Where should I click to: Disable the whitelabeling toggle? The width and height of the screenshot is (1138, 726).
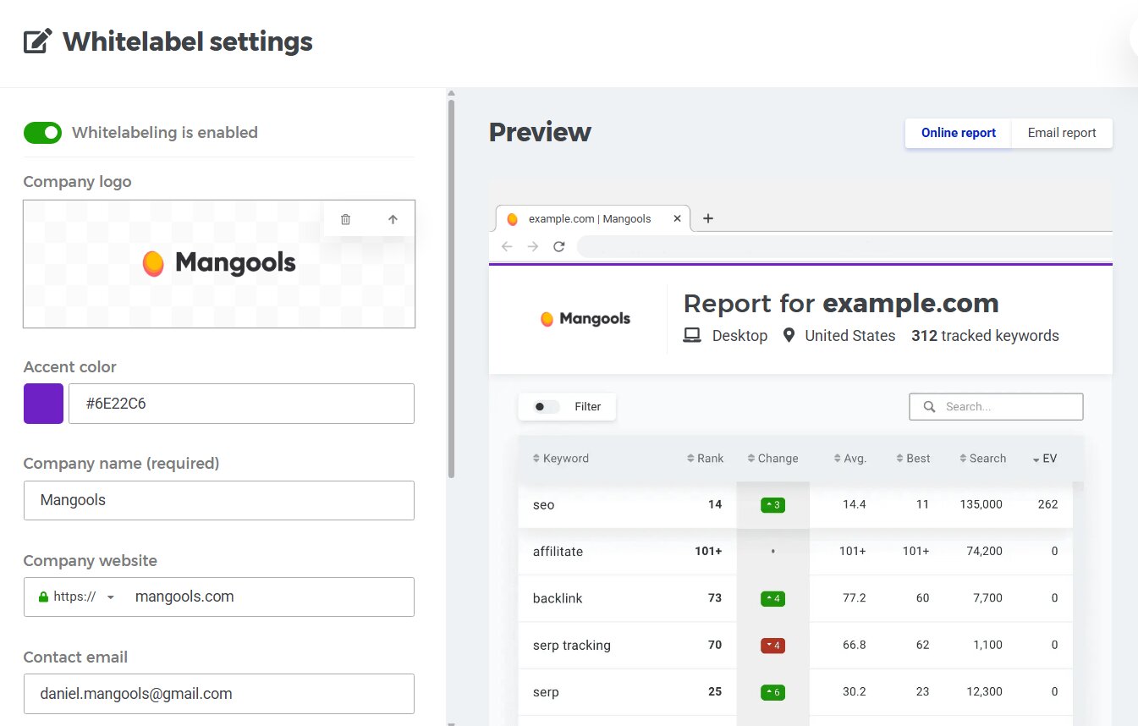pyautogui.click(x=42, y=133)
